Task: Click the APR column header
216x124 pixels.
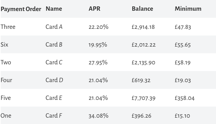Action: [x=95, y=9]
